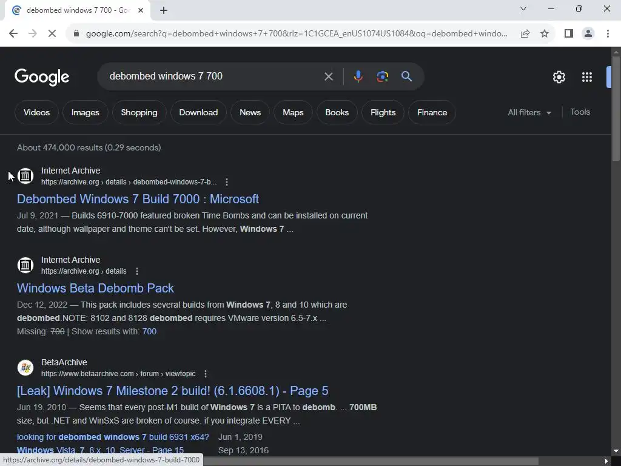Viewport: 621px width, 466px height.
Task: Clear the search query with the X
Action: (x=328, y=76)
